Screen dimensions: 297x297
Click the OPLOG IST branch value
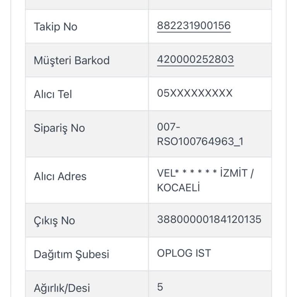coord(184,253)
